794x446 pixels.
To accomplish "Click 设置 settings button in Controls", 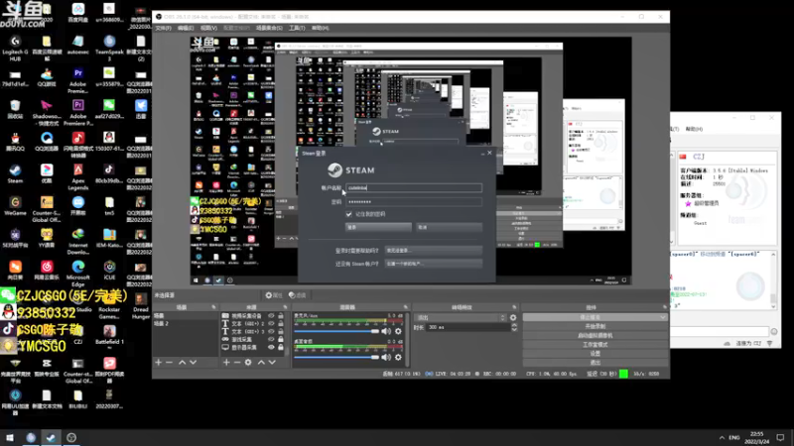I will pyautogui.click(x=595, y=354).
